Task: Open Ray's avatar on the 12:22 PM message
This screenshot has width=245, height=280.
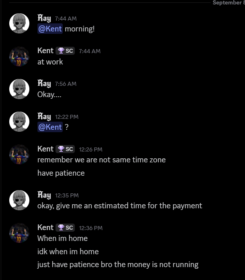Action: [x=19, y=122]
